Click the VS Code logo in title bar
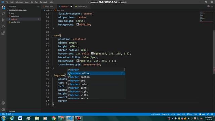 click(2, 2)
